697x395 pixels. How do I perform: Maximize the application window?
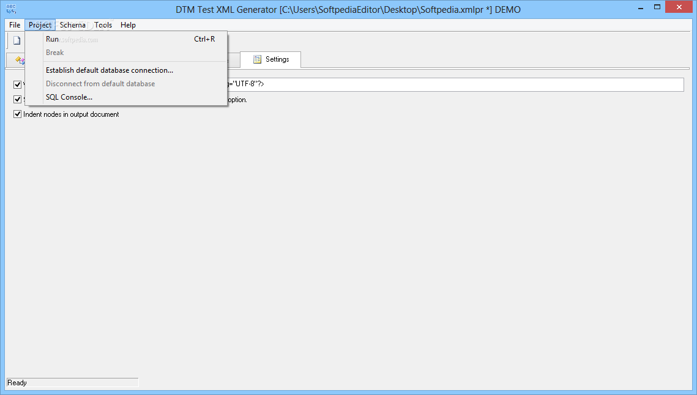[x=657, y=7]
